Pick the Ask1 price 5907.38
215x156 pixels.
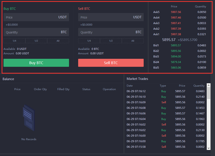click(176, 34)
